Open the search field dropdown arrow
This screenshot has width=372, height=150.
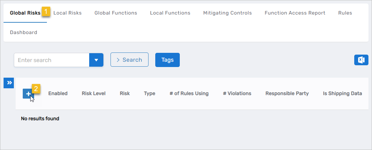click(x=96, y=60)
